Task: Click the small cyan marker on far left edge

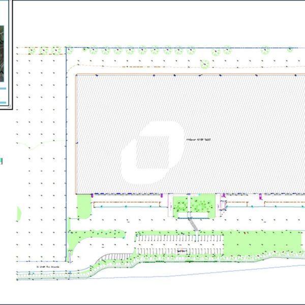Action: (1, 161)
